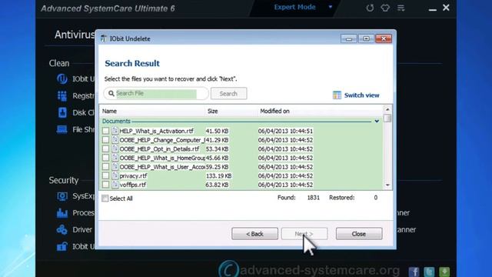
Task: Click the Found count 1831
Action: coord(313,198)
